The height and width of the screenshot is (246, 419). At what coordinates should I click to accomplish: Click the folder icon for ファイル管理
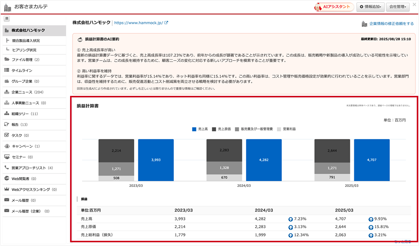(7, 59)
